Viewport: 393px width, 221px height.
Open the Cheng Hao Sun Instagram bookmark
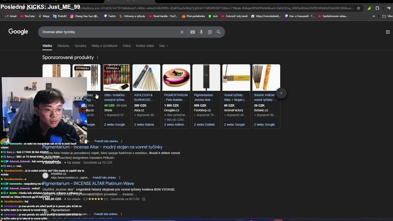click(84, 16)
